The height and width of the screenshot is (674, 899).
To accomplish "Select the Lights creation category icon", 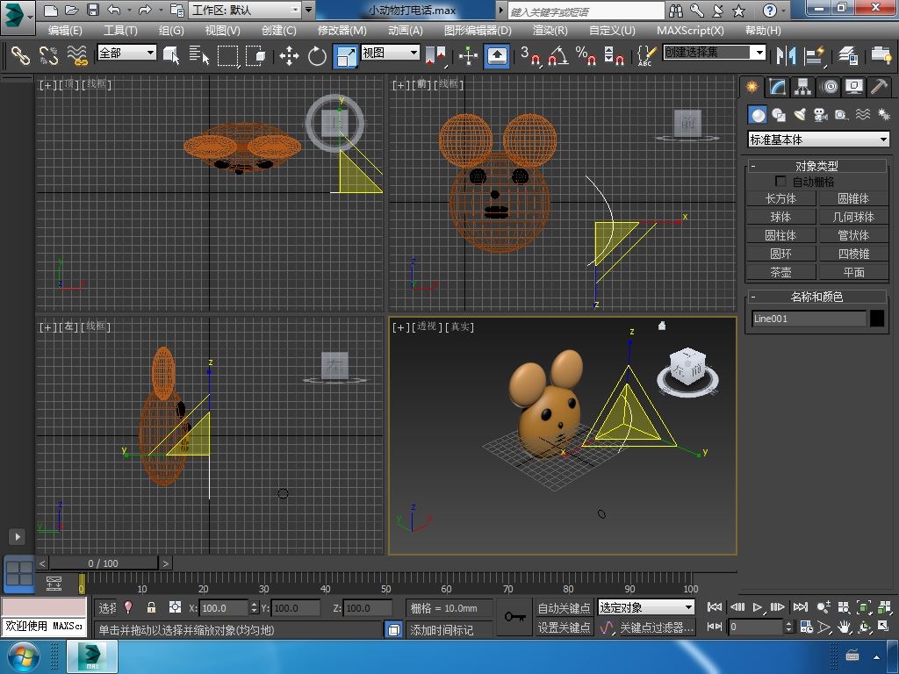I will [800, 115].
